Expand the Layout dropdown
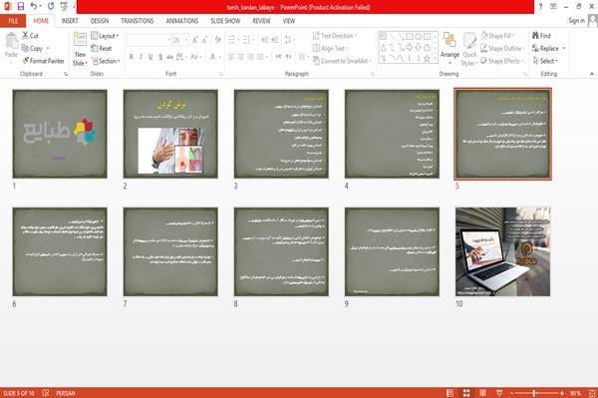598x398 pixels. 105,36
